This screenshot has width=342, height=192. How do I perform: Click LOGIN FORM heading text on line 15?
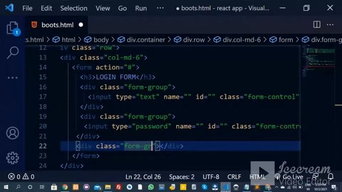coord(116,77)
